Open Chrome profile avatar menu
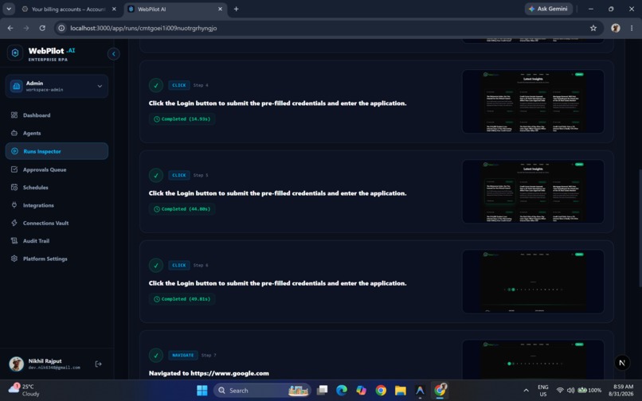This screenshot has height=401, width=642. pos(616,28)
